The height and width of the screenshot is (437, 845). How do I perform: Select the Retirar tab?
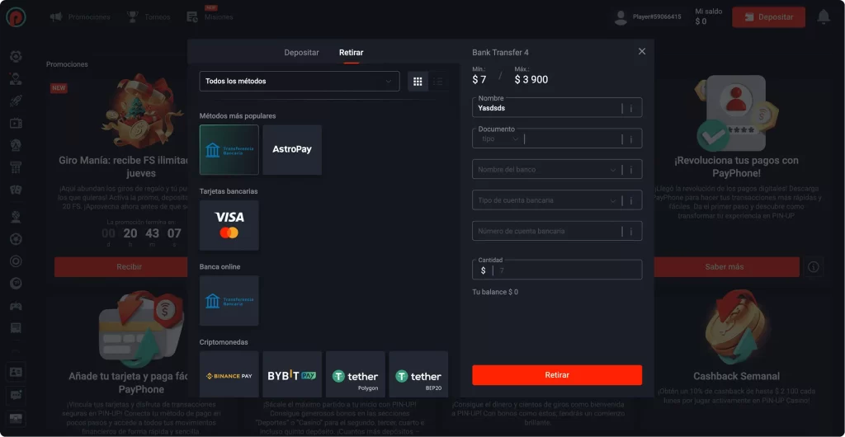click(x=351, y=53)
